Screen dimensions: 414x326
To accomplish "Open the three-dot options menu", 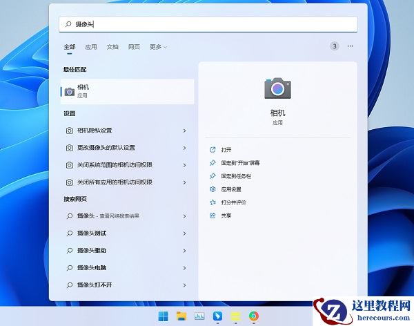I will tap(350, 46).
